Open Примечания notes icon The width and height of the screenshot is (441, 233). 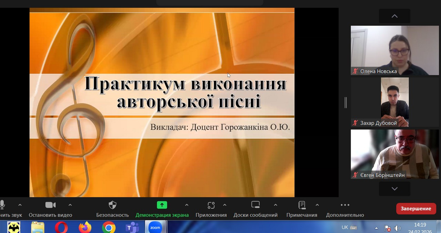(302, 205)
